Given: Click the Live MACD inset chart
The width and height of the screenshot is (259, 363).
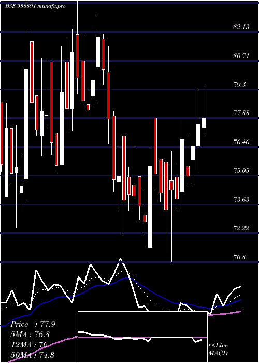Looking at the screenshot, I should tap(142, 337).
